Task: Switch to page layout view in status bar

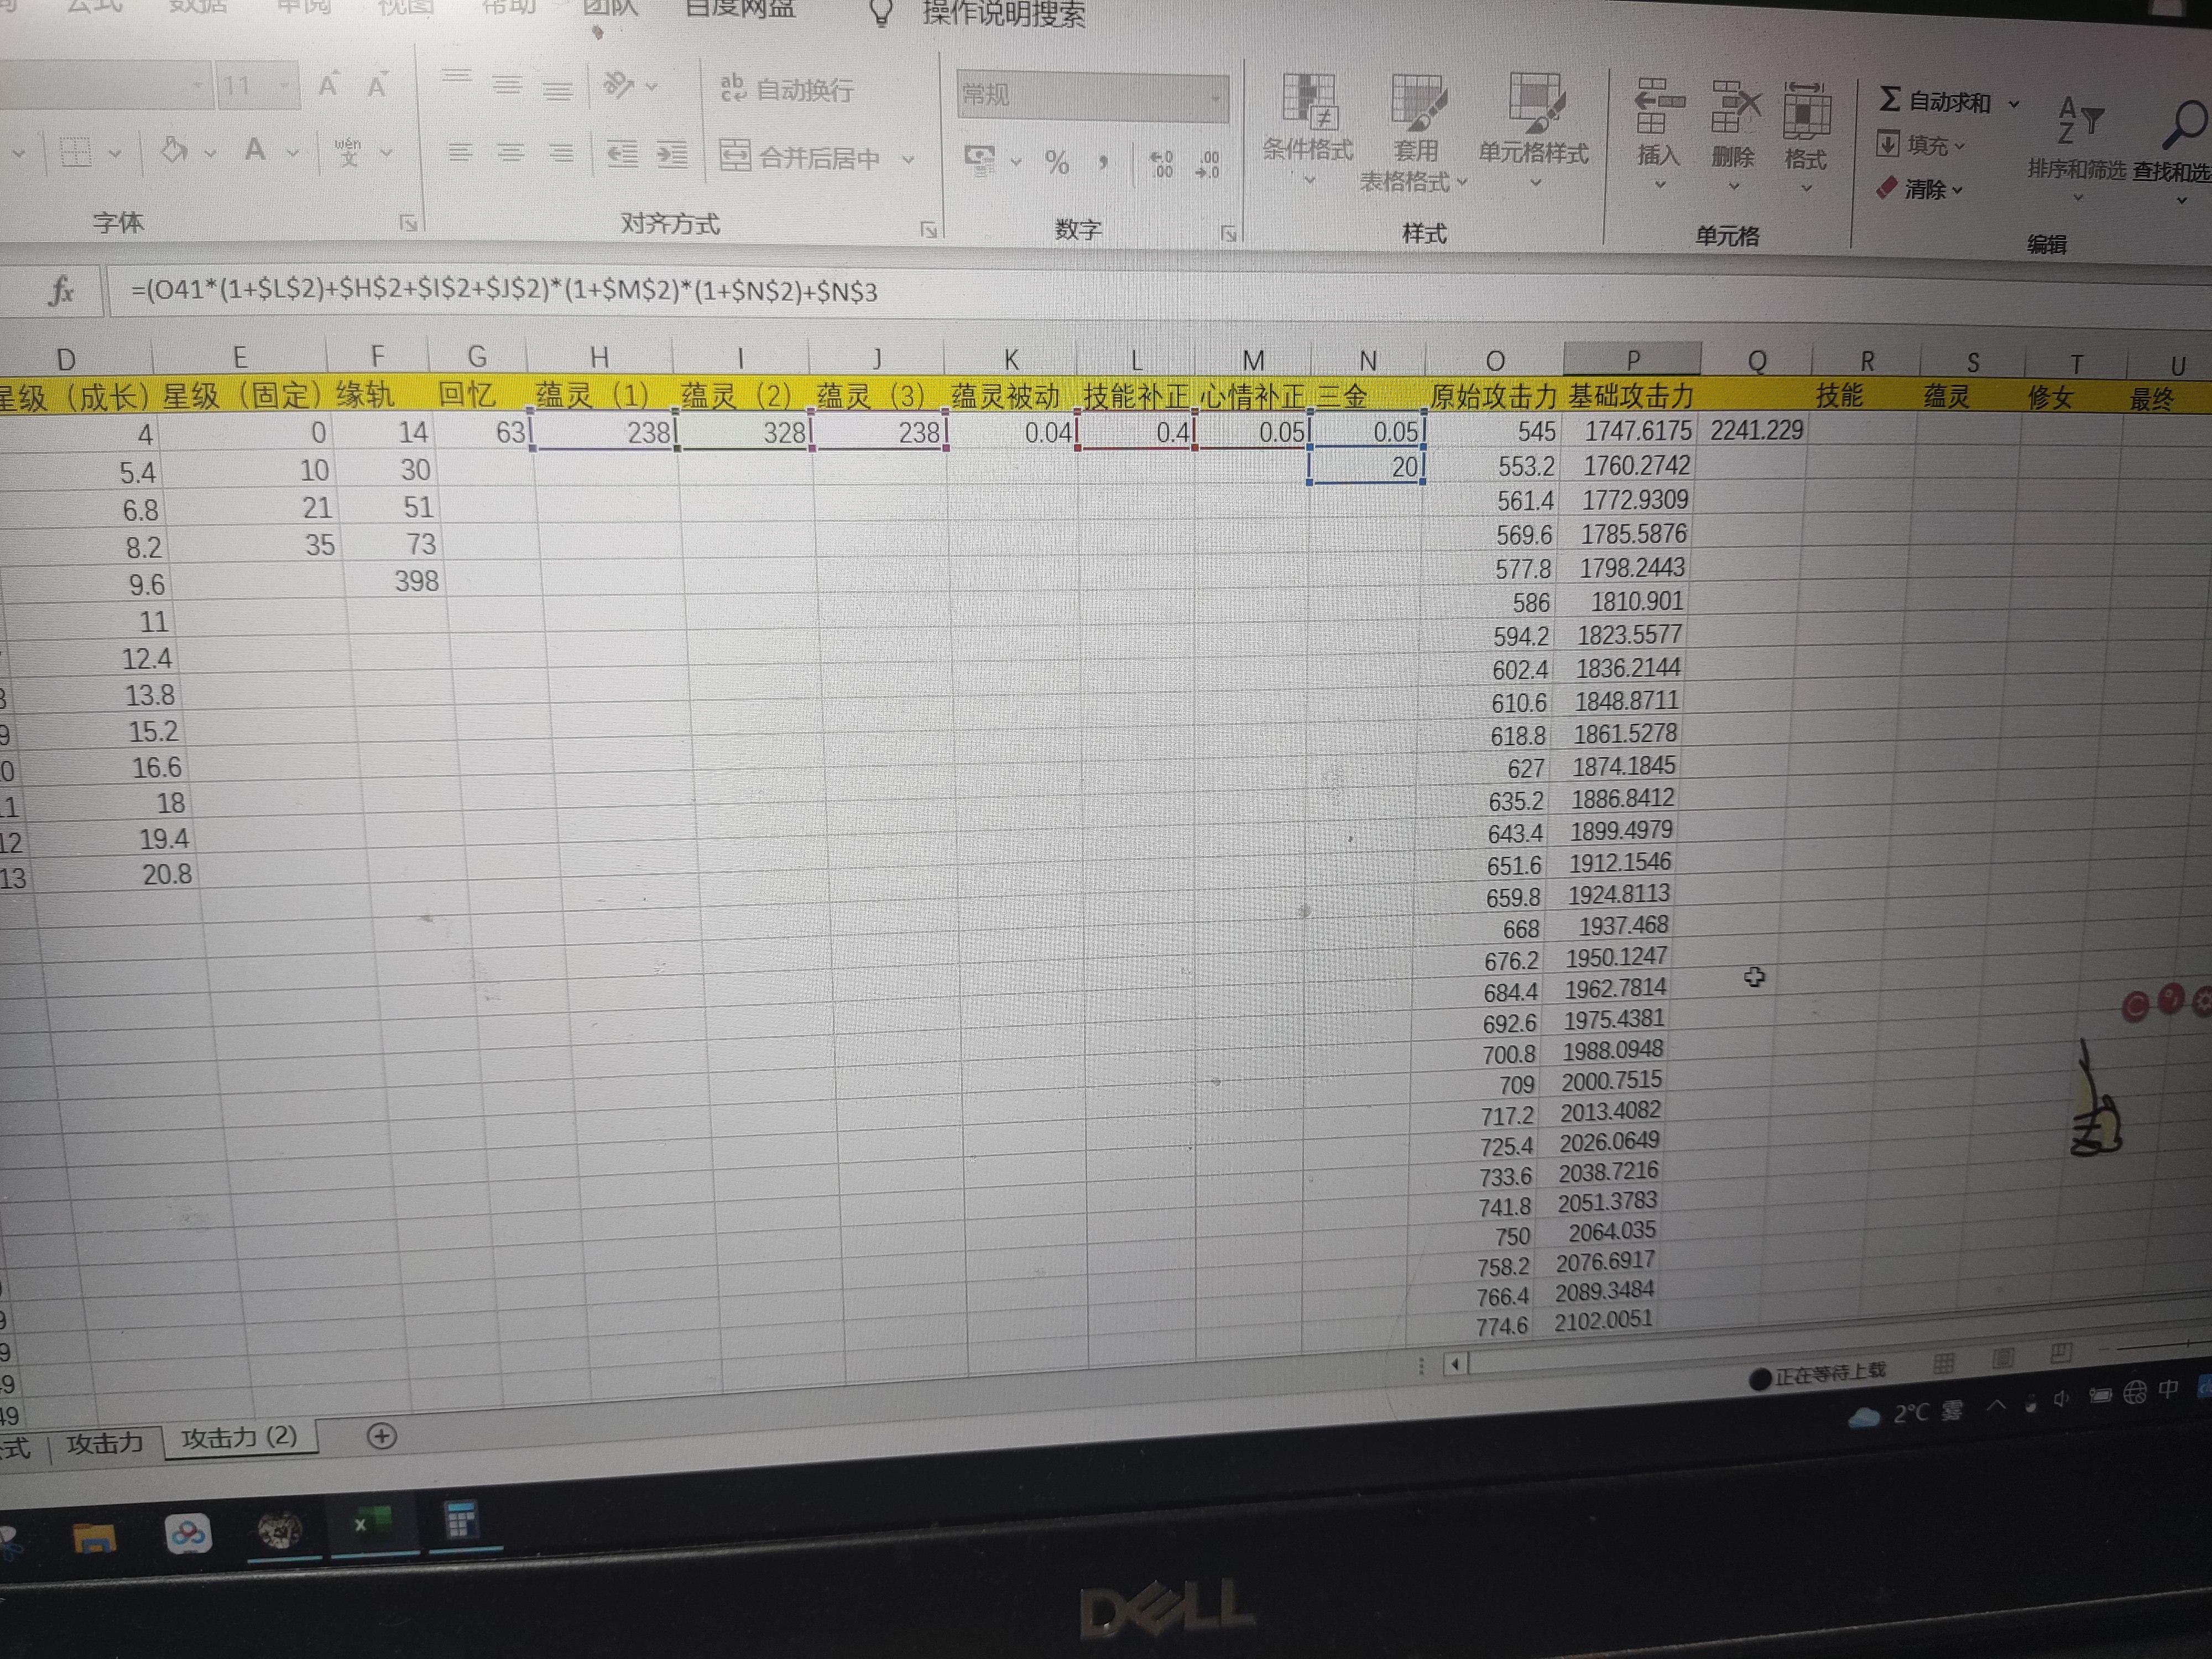Action: [2002, 1358]
